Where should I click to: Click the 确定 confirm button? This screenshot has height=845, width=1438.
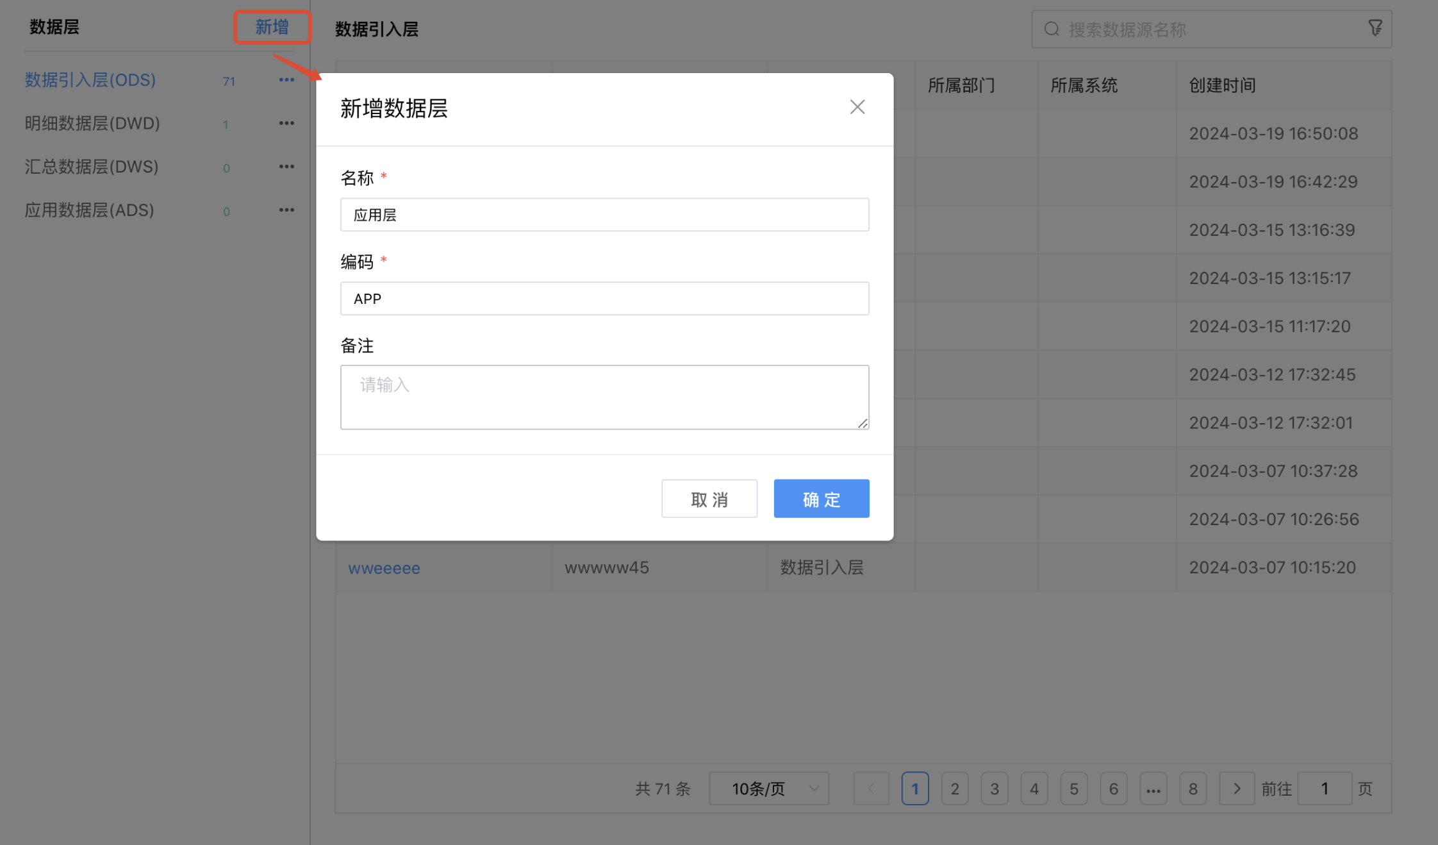(x=821, y=499)
